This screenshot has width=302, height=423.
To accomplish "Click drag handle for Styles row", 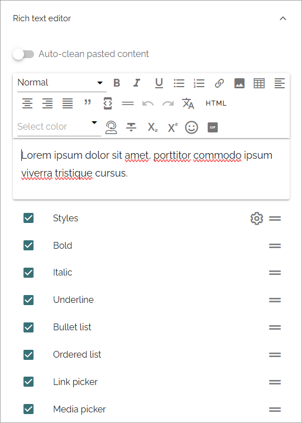I will [275, 218].
